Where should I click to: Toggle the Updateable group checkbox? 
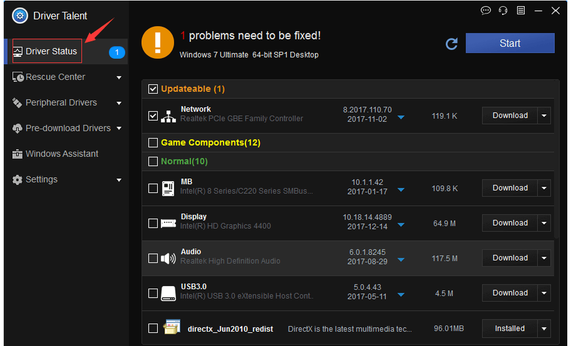click(153, 89)
